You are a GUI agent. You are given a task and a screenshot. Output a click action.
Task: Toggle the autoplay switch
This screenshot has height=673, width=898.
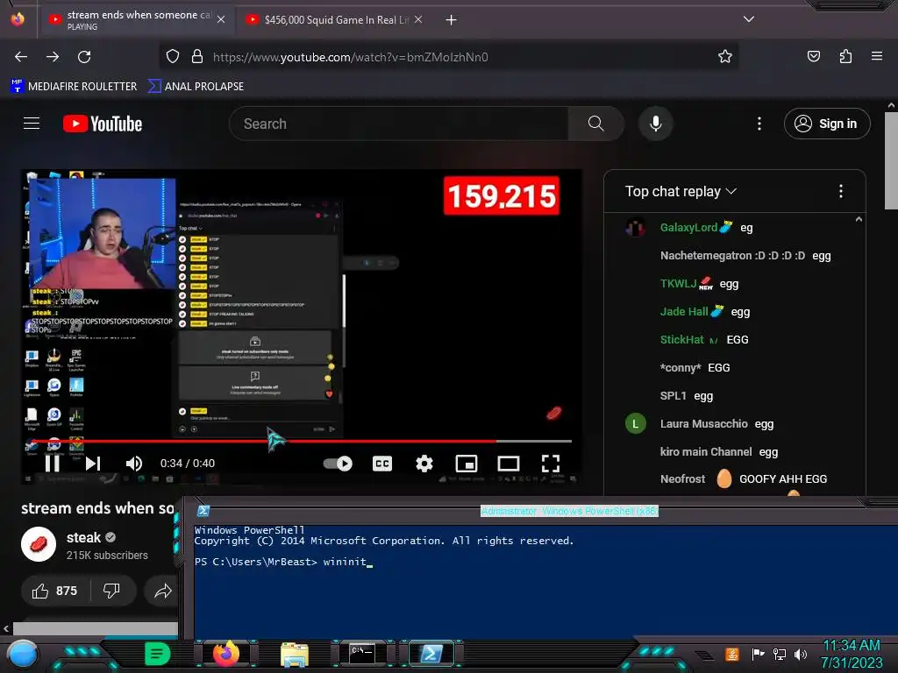click(338, 464)
